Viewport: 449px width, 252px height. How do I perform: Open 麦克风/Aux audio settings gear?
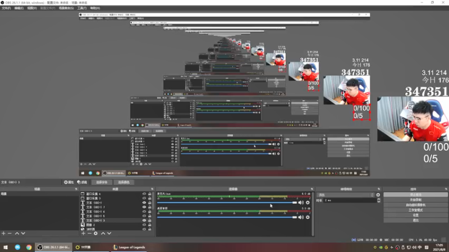(308, 203)
